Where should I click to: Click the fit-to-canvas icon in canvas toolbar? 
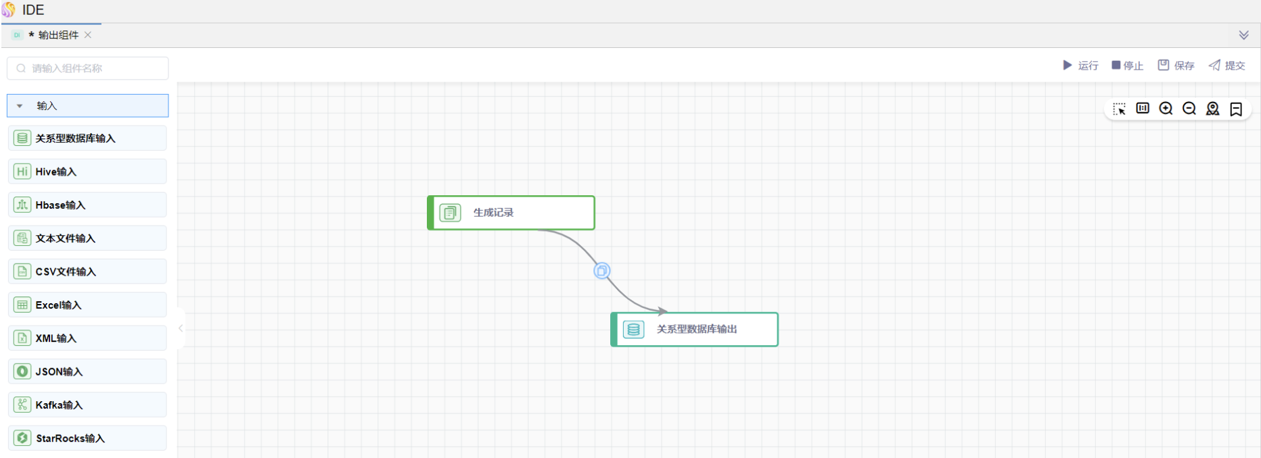(1143, 109)
